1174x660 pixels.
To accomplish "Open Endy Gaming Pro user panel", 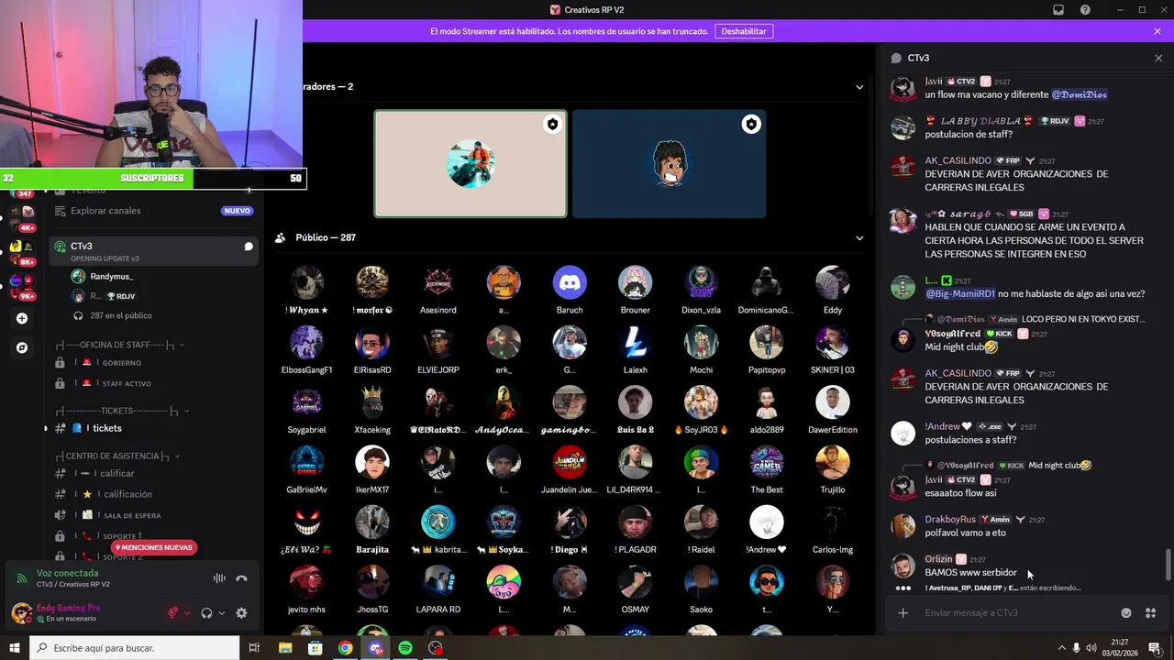I will tap(83, 613).
